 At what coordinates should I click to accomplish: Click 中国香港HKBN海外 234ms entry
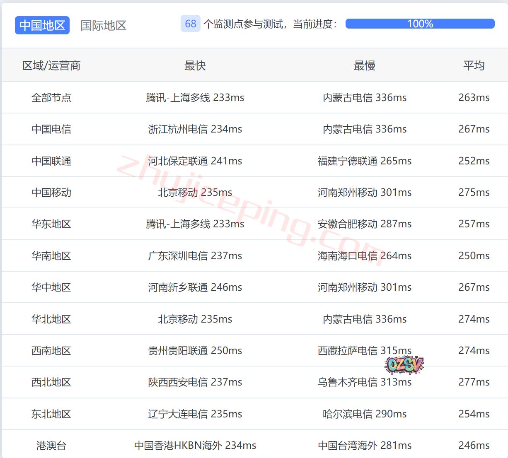(x=195, y=446)
